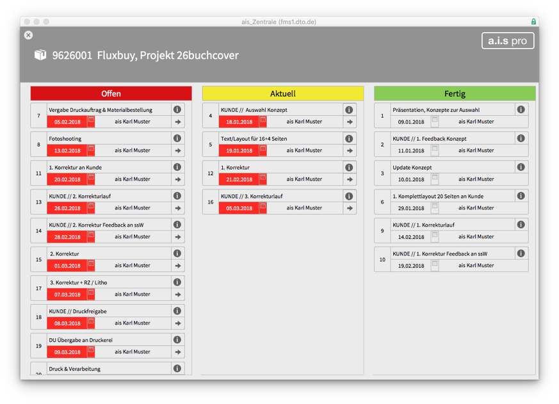This screenshot has width=559, height=404.
Task: Click the arrow on 1. Korrektur an Kunde
Action: coord(178,180)
